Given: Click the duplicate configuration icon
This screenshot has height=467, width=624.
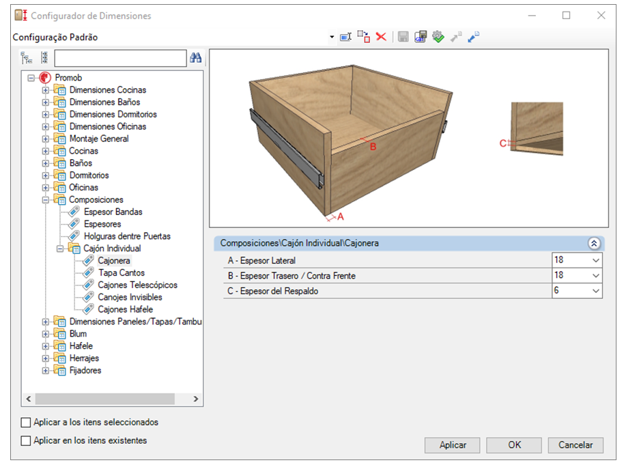Looking at the screenshot, I should point(363,37).
